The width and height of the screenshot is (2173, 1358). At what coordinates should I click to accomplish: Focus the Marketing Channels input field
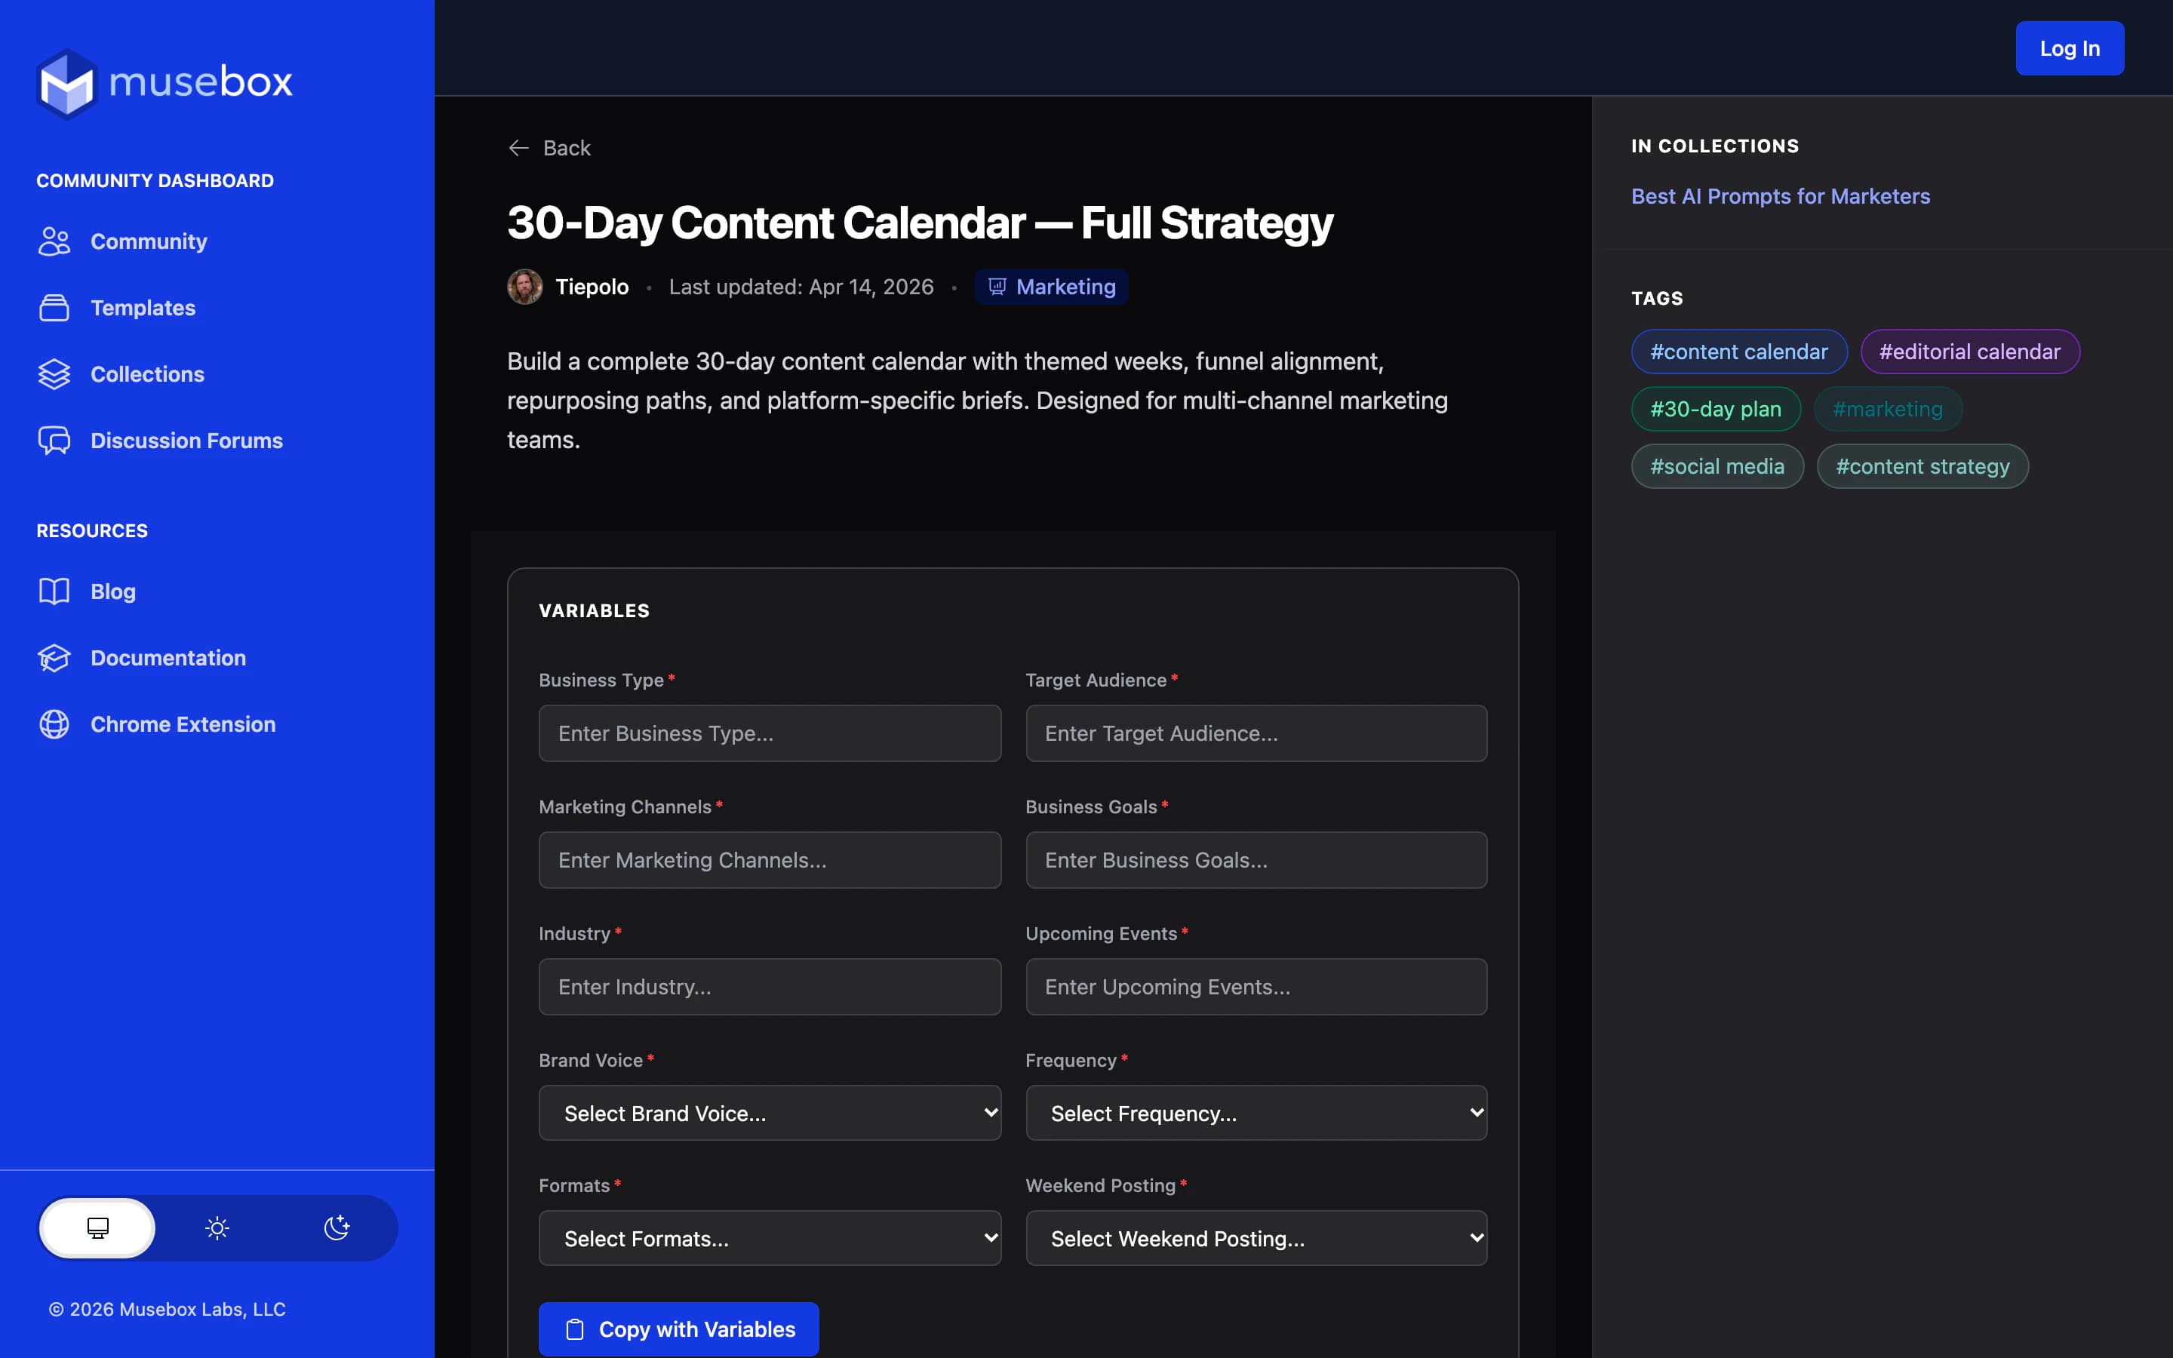tap(770, 860)
